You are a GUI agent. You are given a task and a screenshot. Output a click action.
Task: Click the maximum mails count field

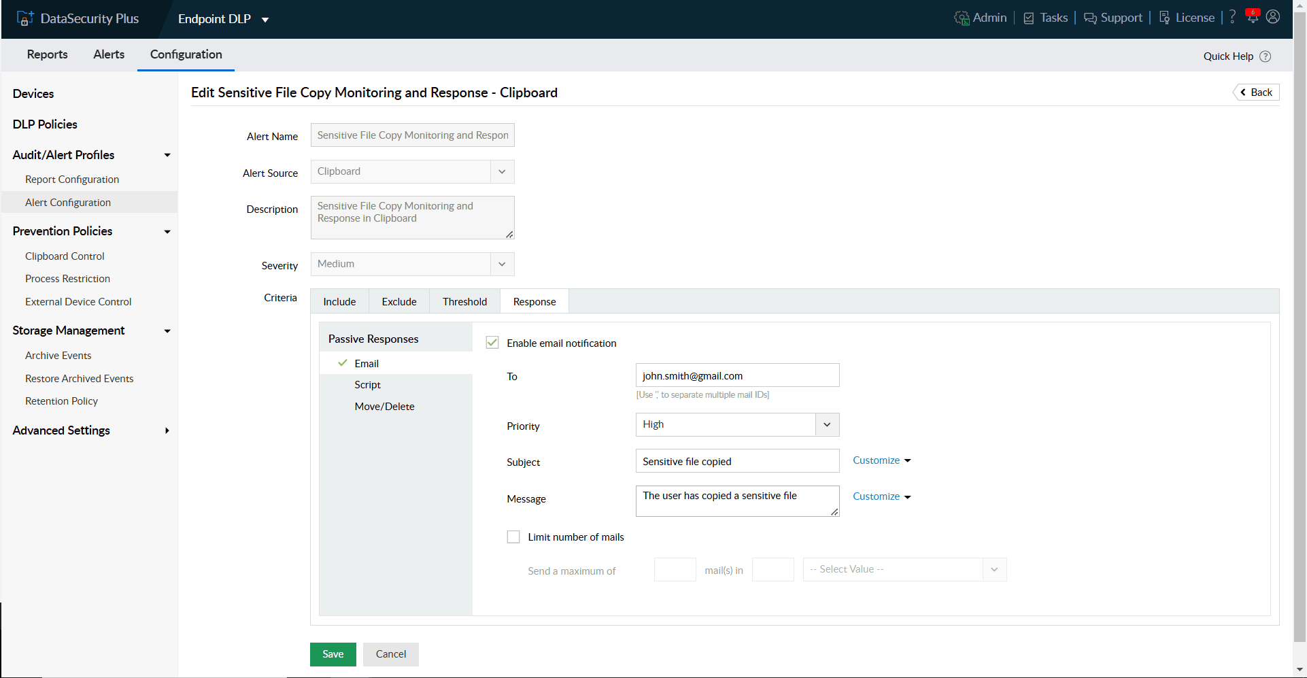pos(675,569)
